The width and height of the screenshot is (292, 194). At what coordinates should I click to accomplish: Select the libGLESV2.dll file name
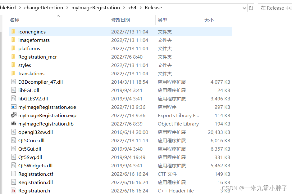33,99
